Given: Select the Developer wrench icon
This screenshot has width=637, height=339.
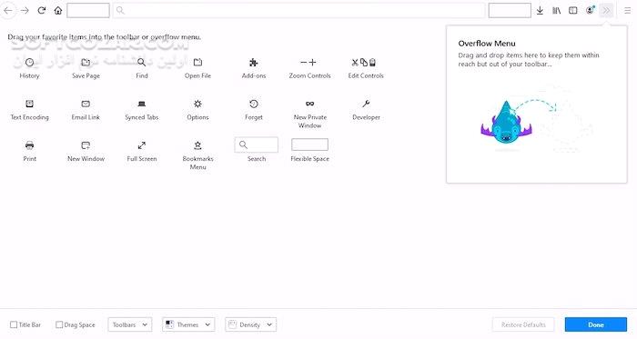Looking at the screenshot, I should (x=366, y=104).
